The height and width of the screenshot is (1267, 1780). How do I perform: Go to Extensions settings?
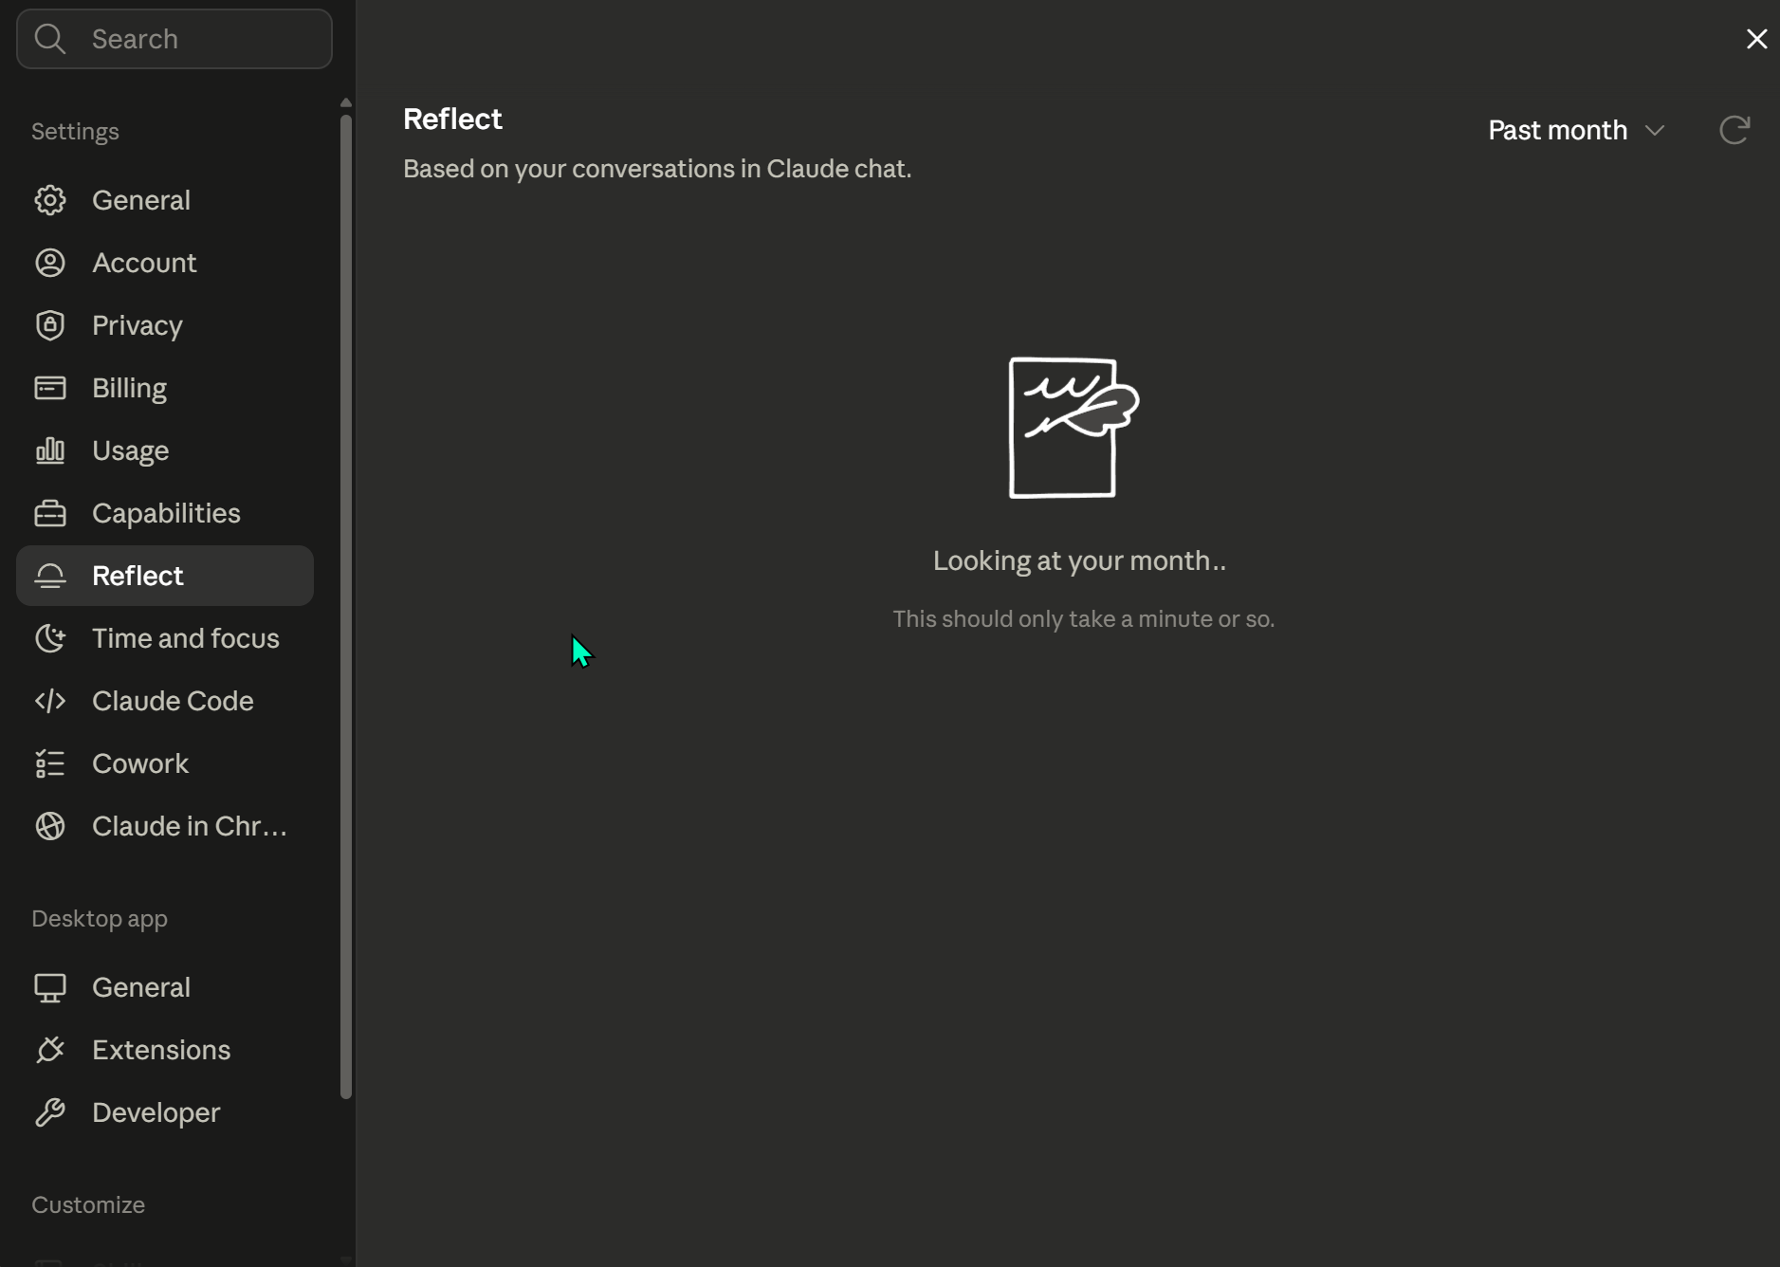[x=165, y=1050]
